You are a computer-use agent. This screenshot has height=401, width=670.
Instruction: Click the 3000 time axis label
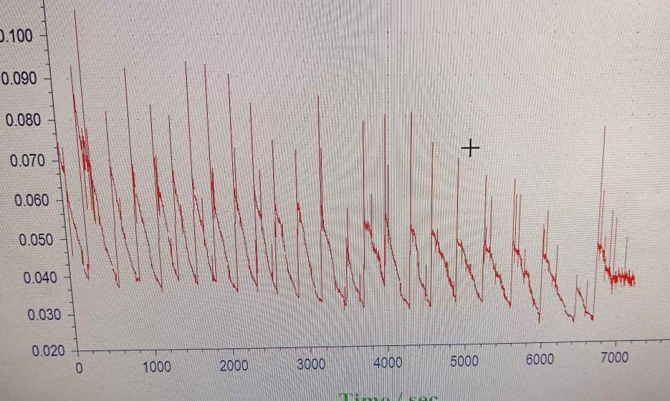coord(310,365)
